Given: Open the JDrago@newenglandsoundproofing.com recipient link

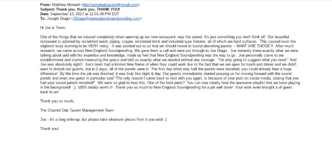Looking at the screenshot, I should (107, 19).
